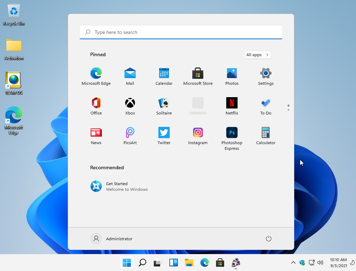356x271 pixels.
Task: Launch the Mail app
Action: pos(130,76)
